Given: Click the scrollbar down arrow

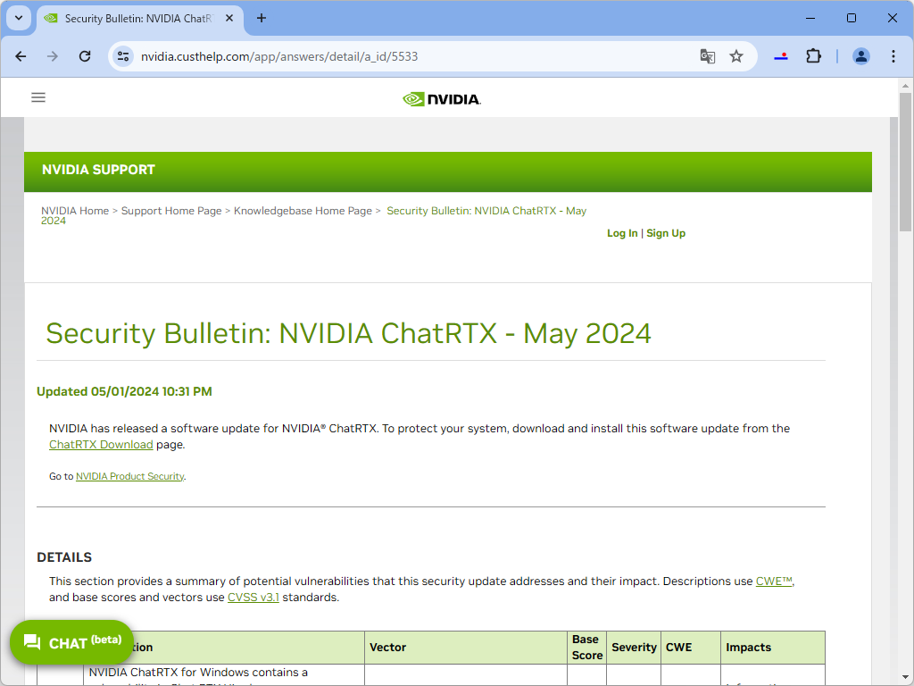Looking at the screenshot, I should (x=905, y=678).
